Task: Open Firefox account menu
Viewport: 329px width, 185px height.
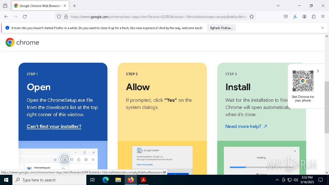Action: (304, 16)
